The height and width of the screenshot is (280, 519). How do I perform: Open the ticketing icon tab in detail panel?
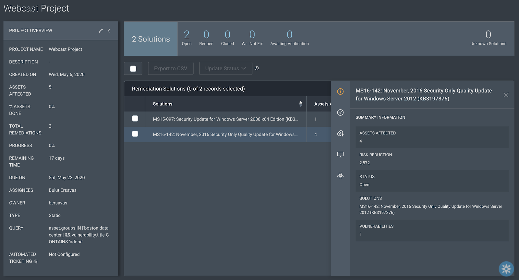click(340, 134)
